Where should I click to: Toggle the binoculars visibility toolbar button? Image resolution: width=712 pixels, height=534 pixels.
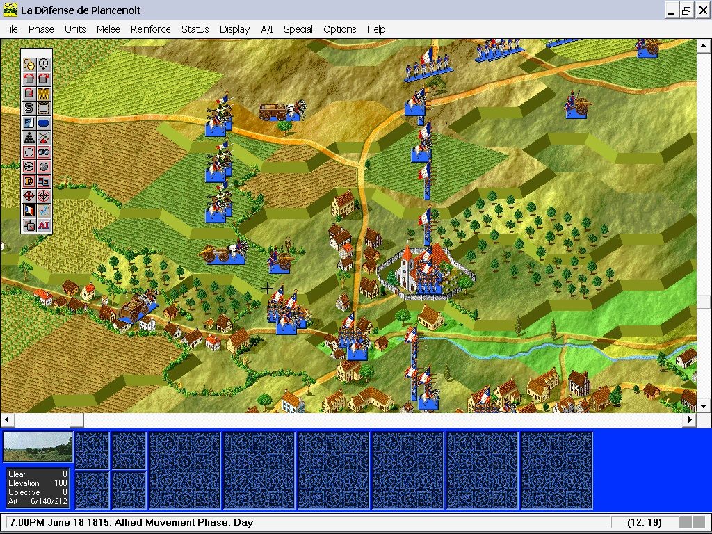(44, 152)
